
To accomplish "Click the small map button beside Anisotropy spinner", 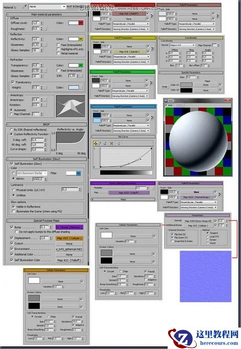I will coord(45,100).
